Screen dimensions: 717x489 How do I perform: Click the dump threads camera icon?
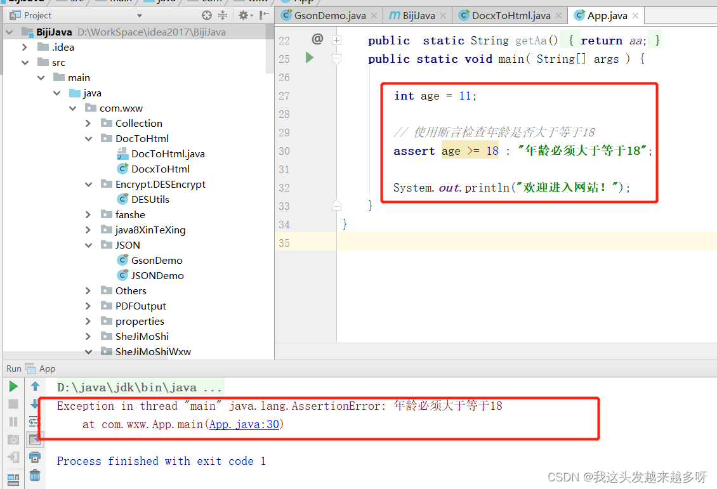(x=13, y=440)
